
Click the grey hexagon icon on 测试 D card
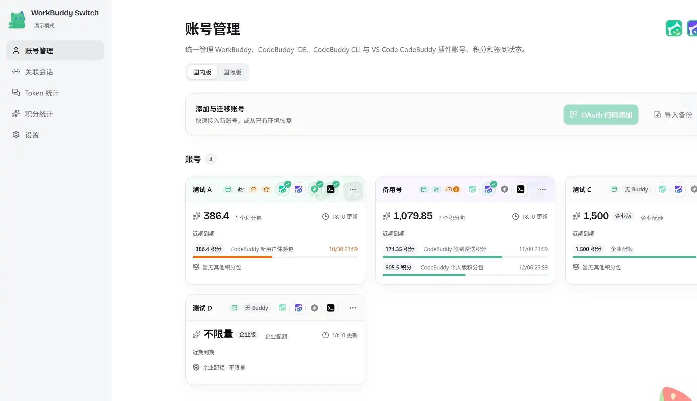(x=314, y=308)
